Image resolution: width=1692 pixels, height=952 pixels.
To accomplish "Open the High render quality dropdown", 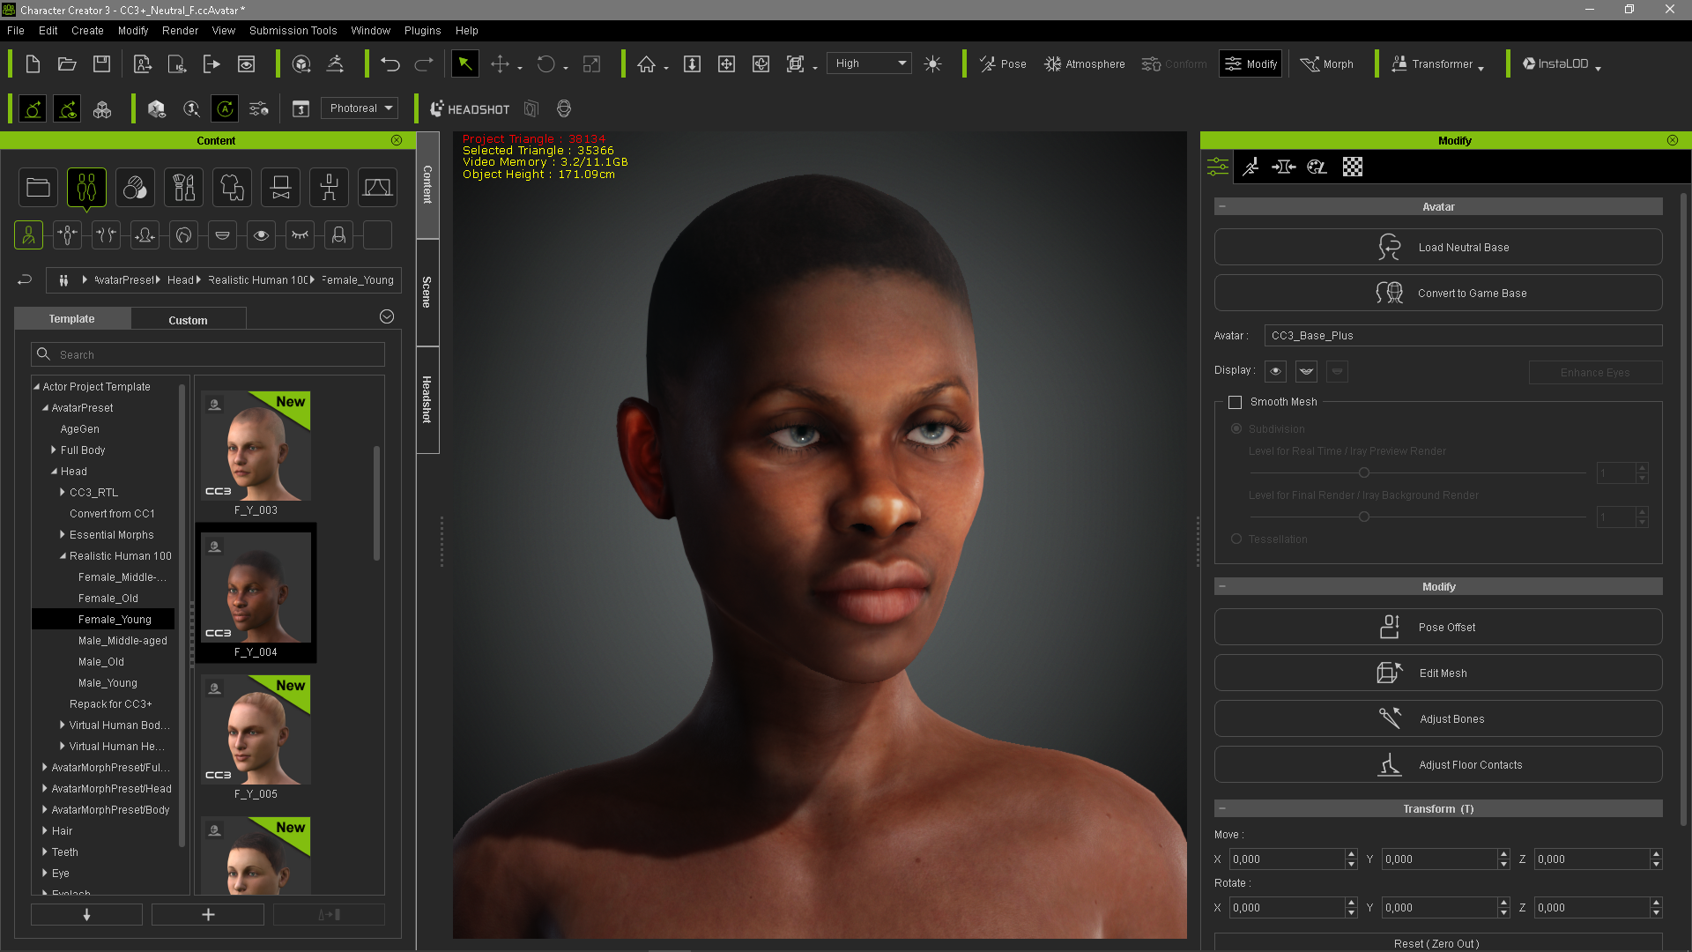I will coord(869,63).
